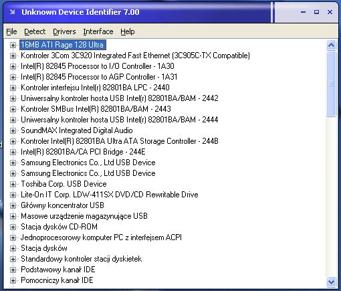This screenshot has height=291, width=341.
Task: Select Główny koncentrator USB entry
Action: click(62, 205)
